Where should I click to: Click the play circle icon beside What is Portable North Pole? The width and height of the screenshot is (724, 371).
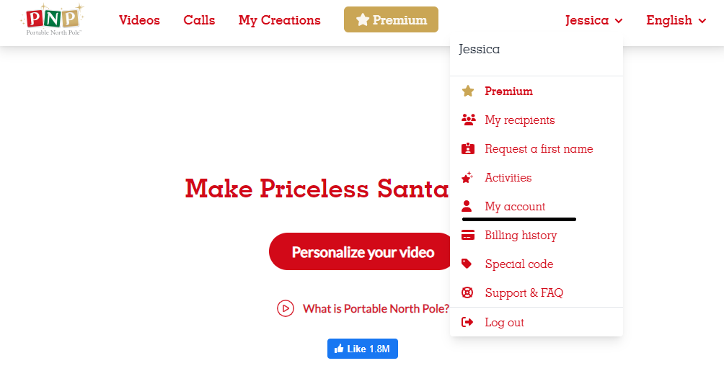click(x=286, y=308)
